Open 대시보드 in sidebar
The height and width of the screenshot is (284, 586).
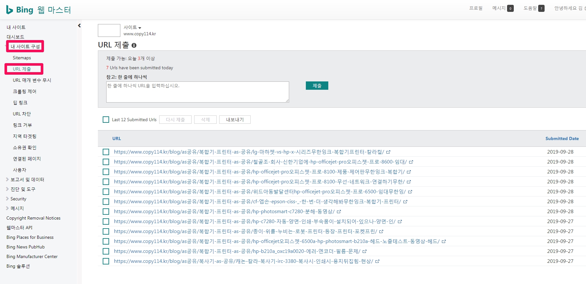(15, 37)
